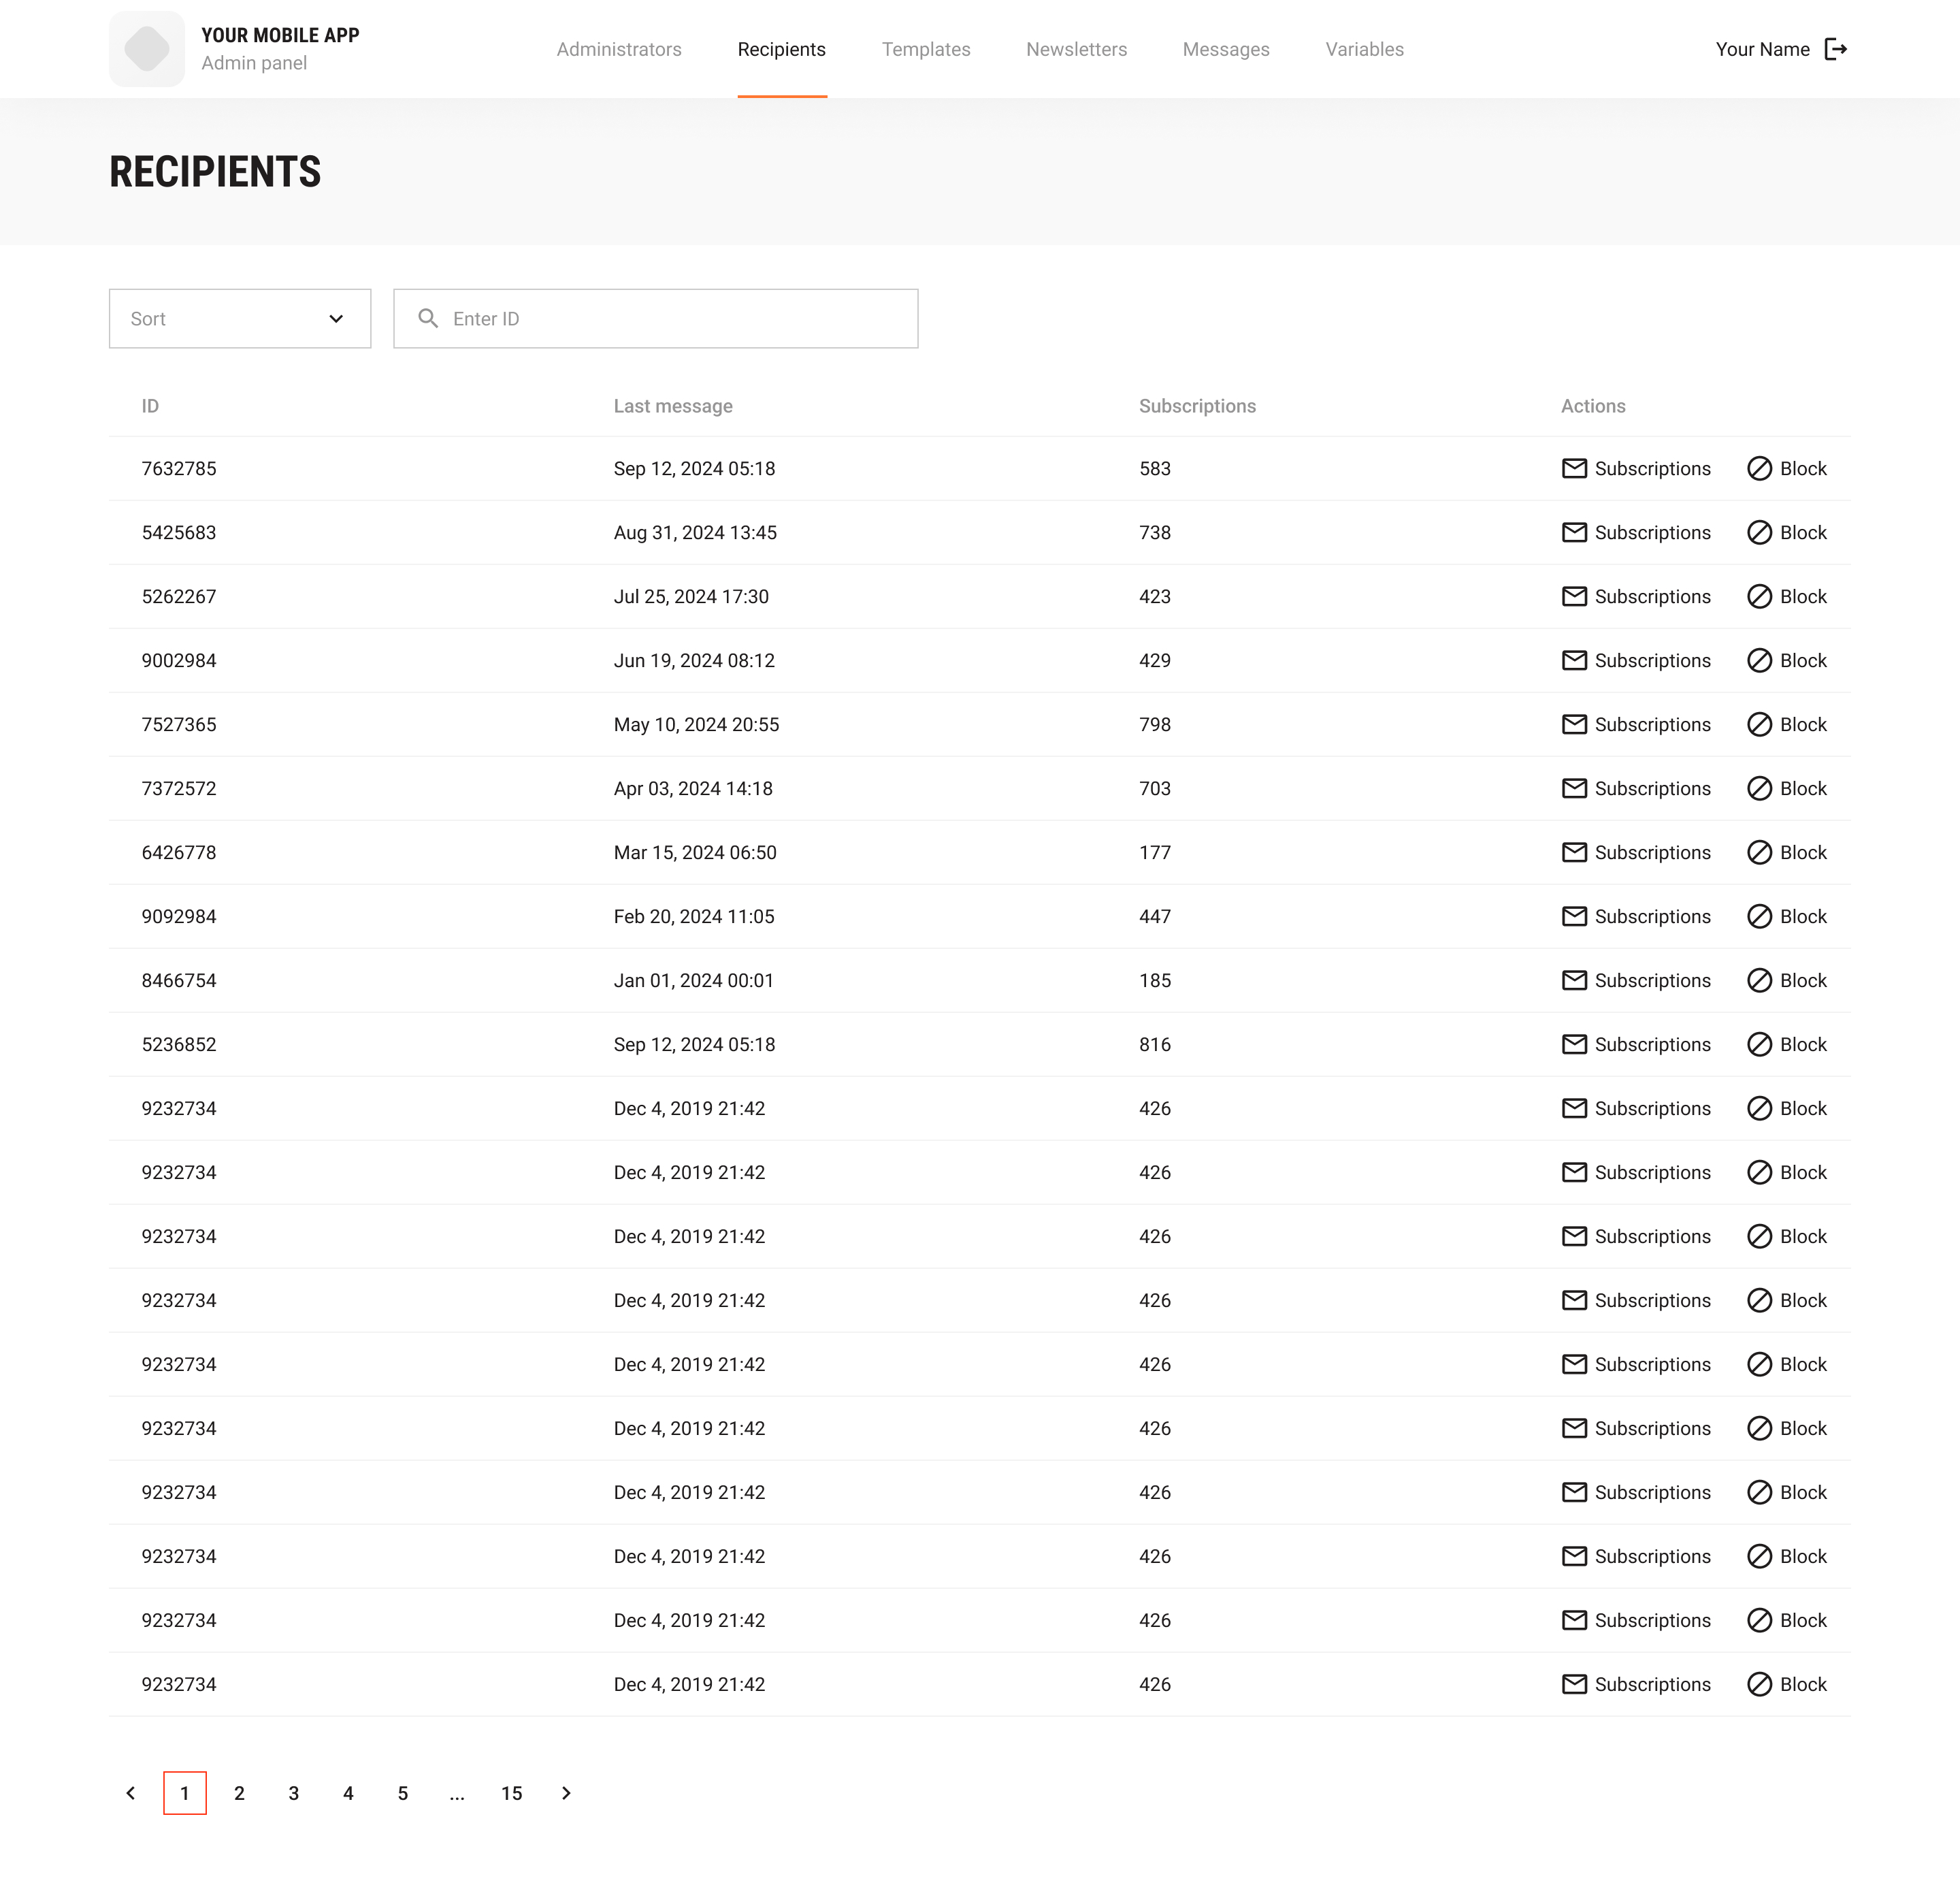Click the Subscriptions icon for ID 6426778
The image size is (1960, 1902).
[x=1573, y=852]
